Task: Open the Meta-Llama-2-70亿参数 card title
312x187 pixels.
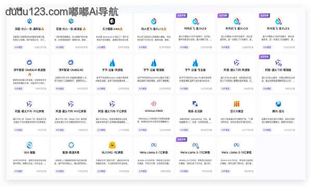Action: [x=195, y=152]
